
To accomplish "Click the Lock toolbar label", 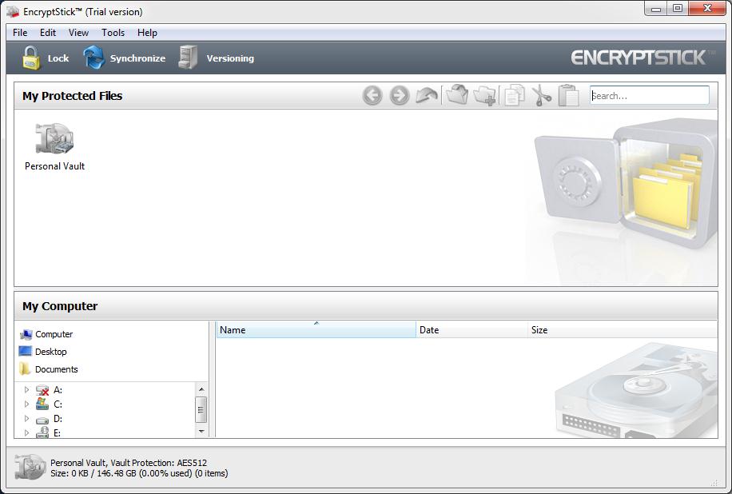I will [x=58, y=58].
